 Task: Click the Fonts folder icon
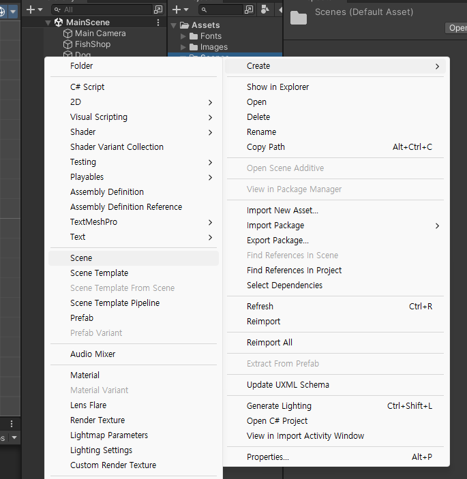click(194, 36)
